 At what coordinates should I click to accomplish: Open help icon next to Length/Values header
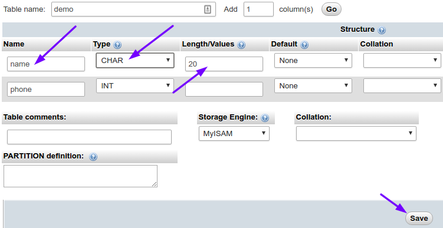point(241,45)
